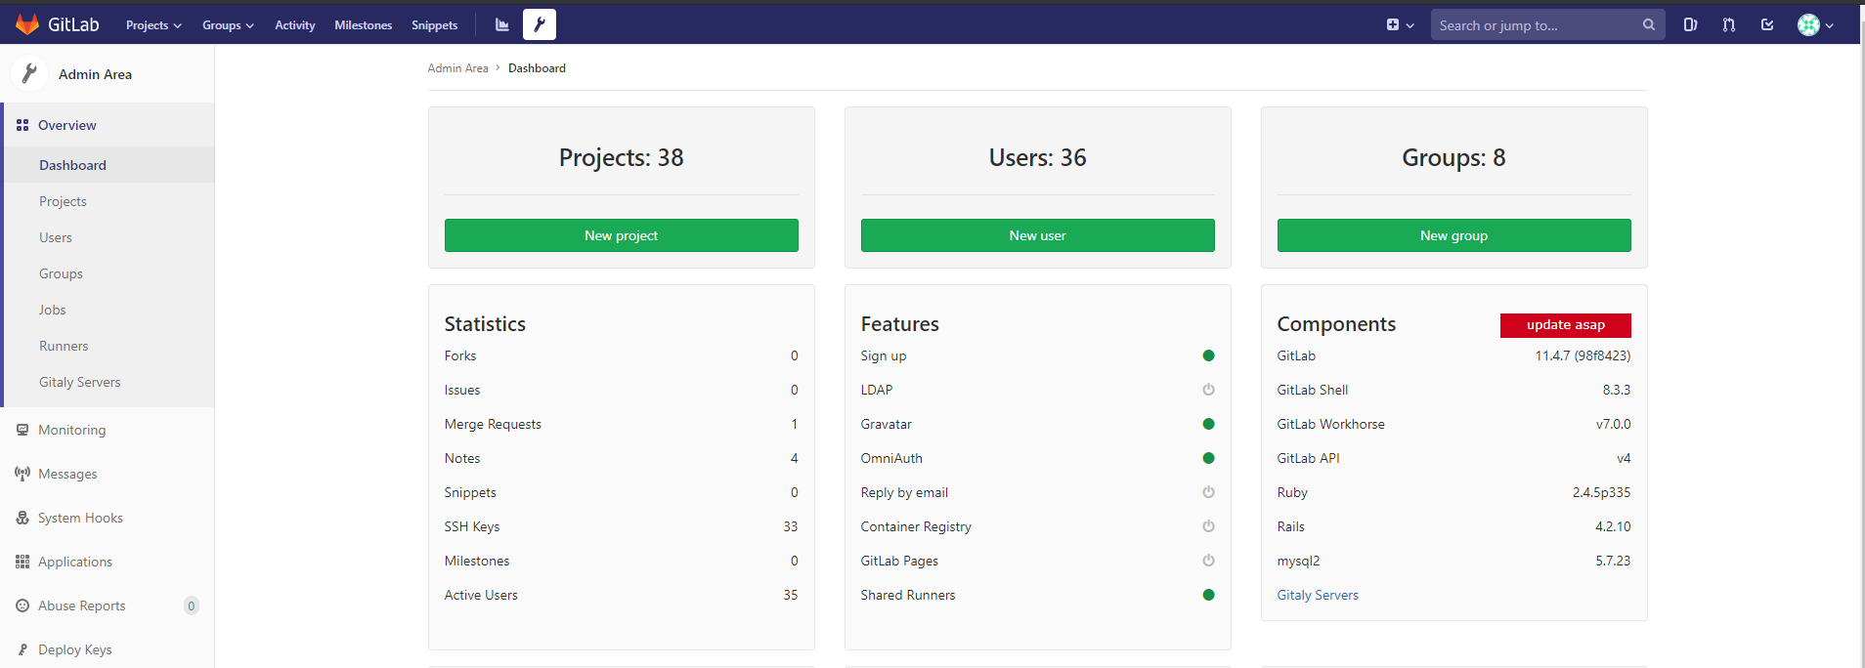Click the New project button
The height and width of the screenshot is (668, 1865).
[622, 235]
